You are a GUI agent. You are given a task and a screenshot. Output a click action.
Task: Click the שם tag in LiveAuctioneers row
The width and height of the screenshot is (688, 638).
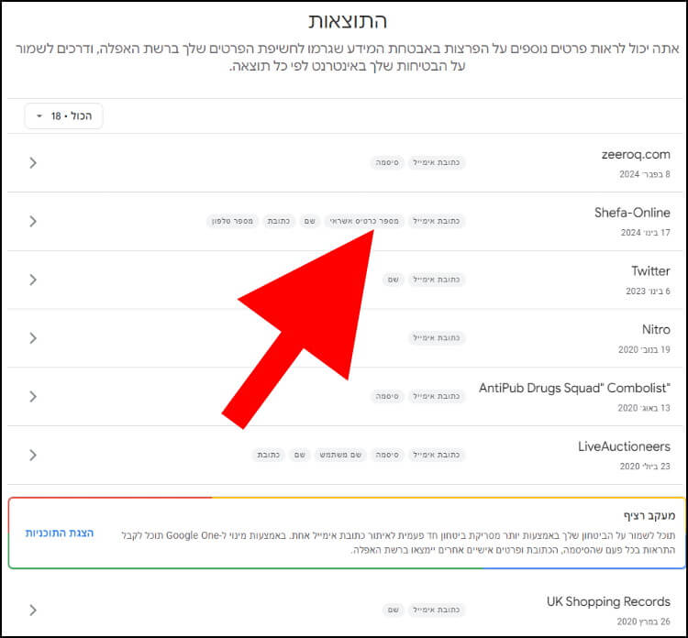(300, 455)
